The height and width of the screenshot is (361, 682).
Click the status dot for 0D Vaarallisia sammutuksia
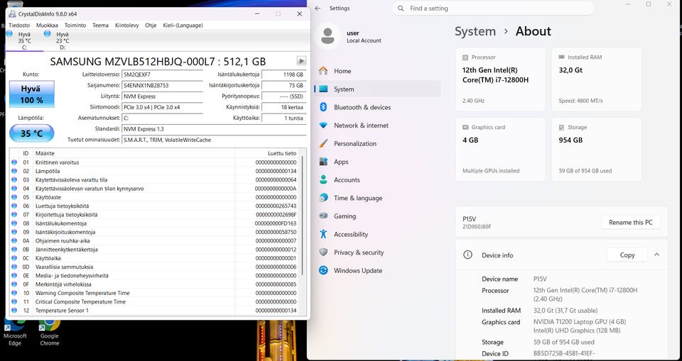(x=14, y=267)
